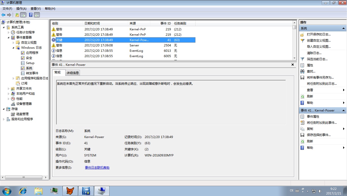The width and height of the screenshot is (347, 196).
Task: Collapse Windows 日志 node arrow
Action: point(13,48)
